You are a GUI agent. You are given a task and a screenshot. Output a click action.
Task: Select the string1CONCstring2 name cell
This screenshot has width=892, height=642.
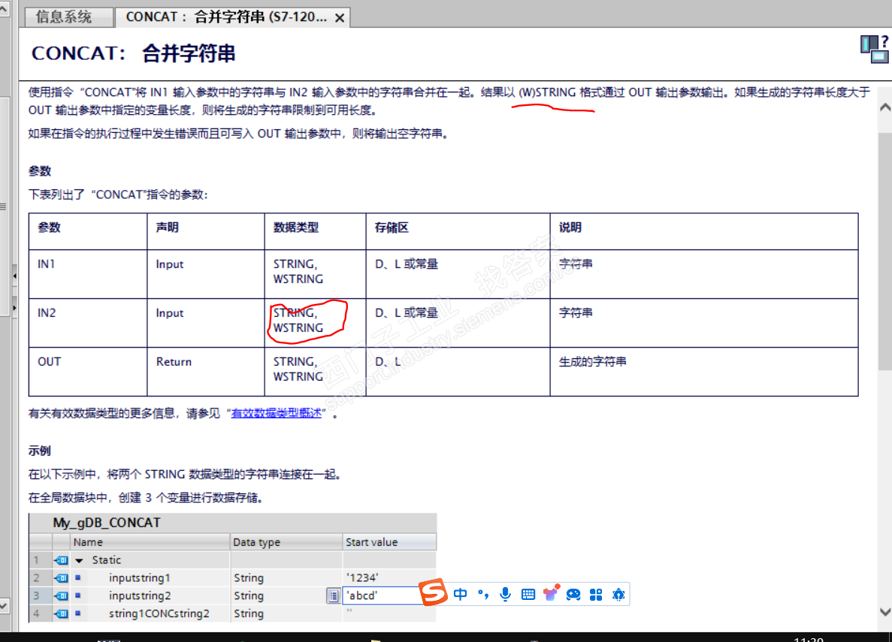150,613
